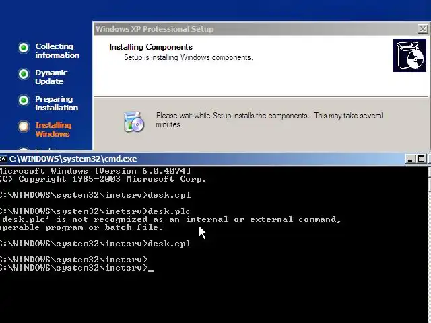The width and height of the screenshot is (431, 323).
Task: Click the desk.plc command line
Action: [x=95, y=211]
